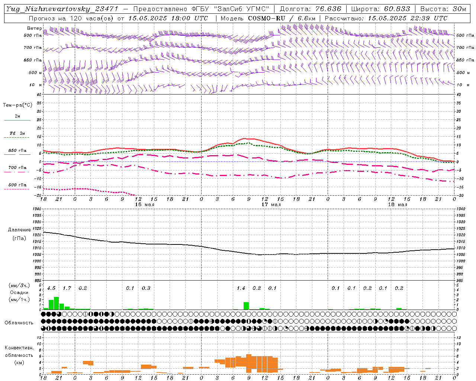
Task: Click the "Конвективн." convective cloud label
Action: (19, 348)
